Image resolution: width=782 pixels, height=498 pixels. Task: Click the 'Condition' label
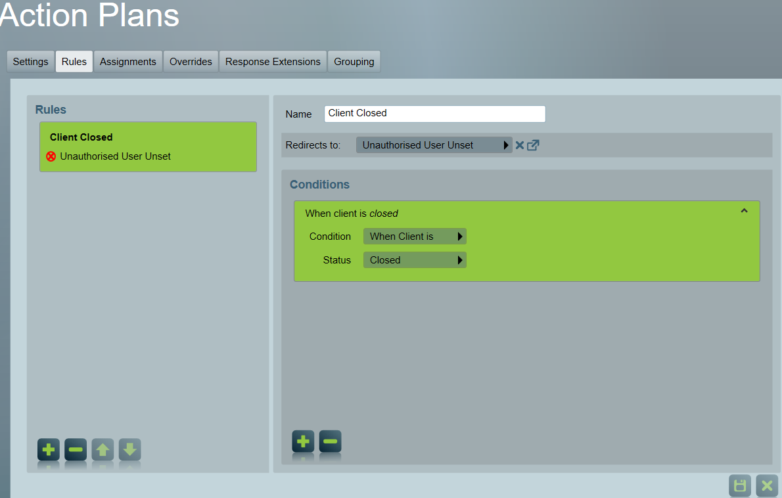coord(330,237)
